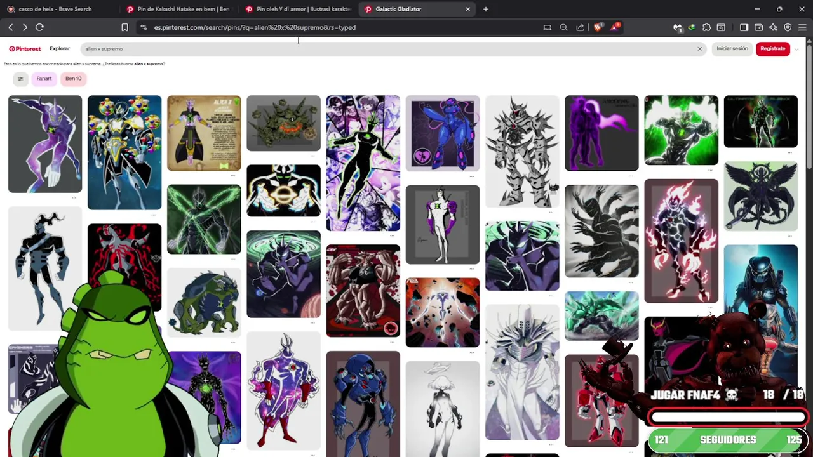Bookmark this page with the bookmark icon
The width and height of the screenshot is (813, 457).
click(x=124, y=27)
